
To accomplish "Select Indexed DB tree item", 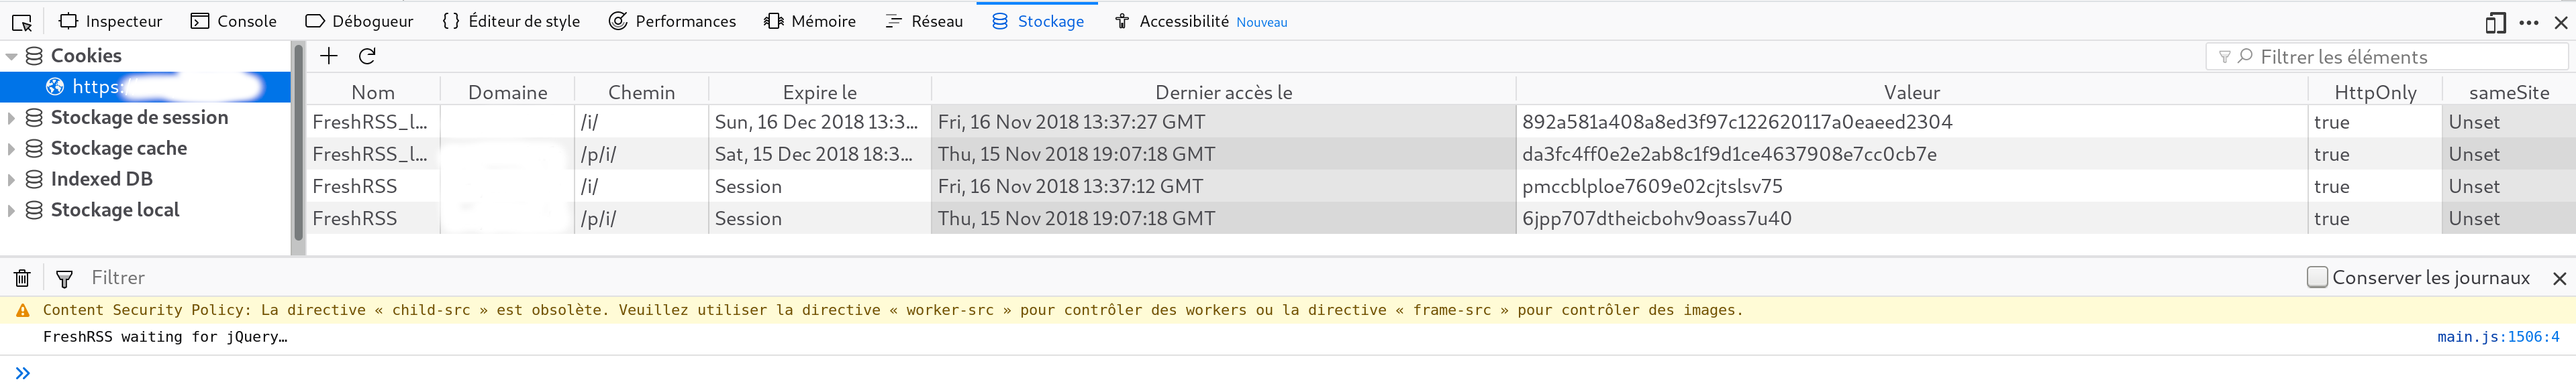I will [x=101, y=180].
